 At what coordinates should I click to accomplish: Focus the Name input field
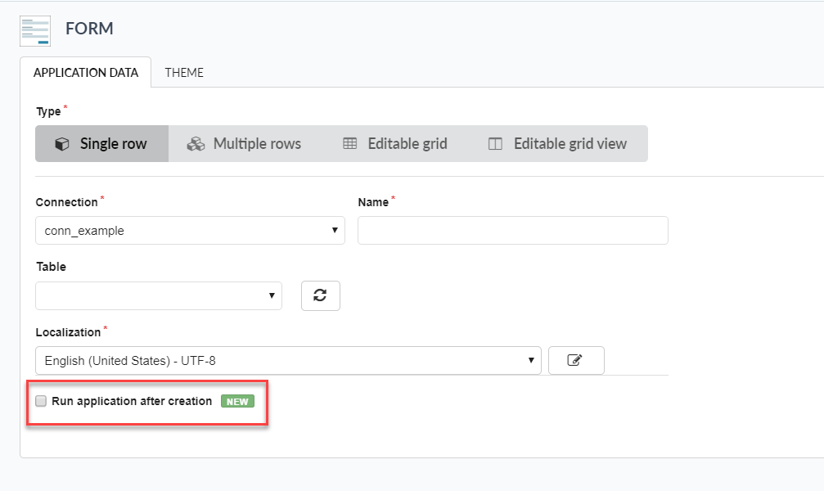tap(513, 230)
